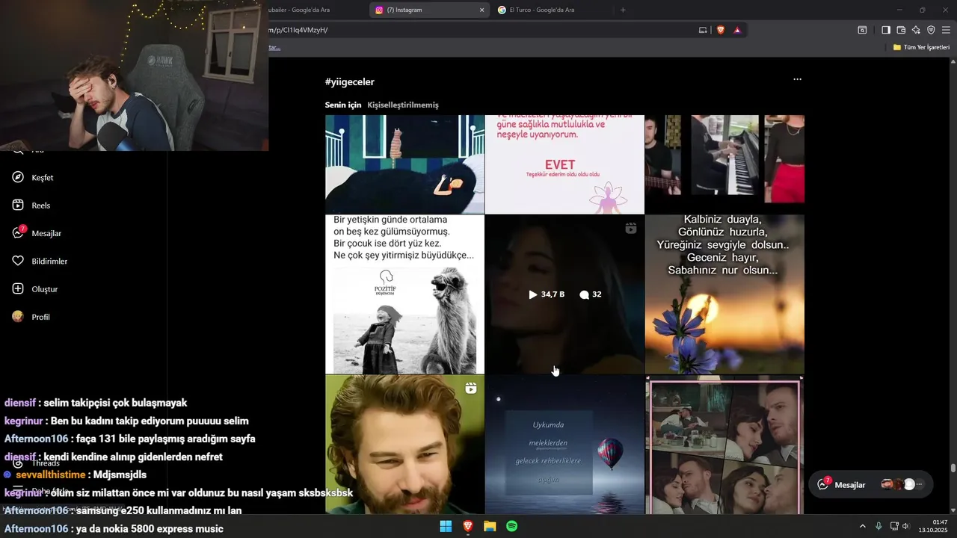Open the bearded smiling man reel
Image resolution: width=957 pixels, height=538 pixels.
404,444
